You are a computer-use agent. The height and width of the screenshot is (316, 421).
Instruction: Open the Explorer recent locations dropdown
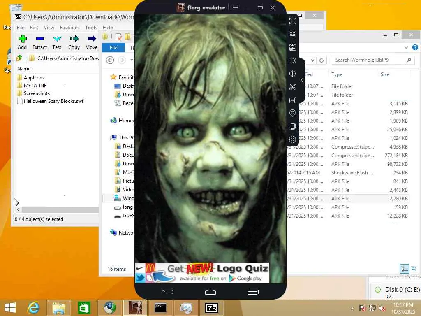click(132, 60)
